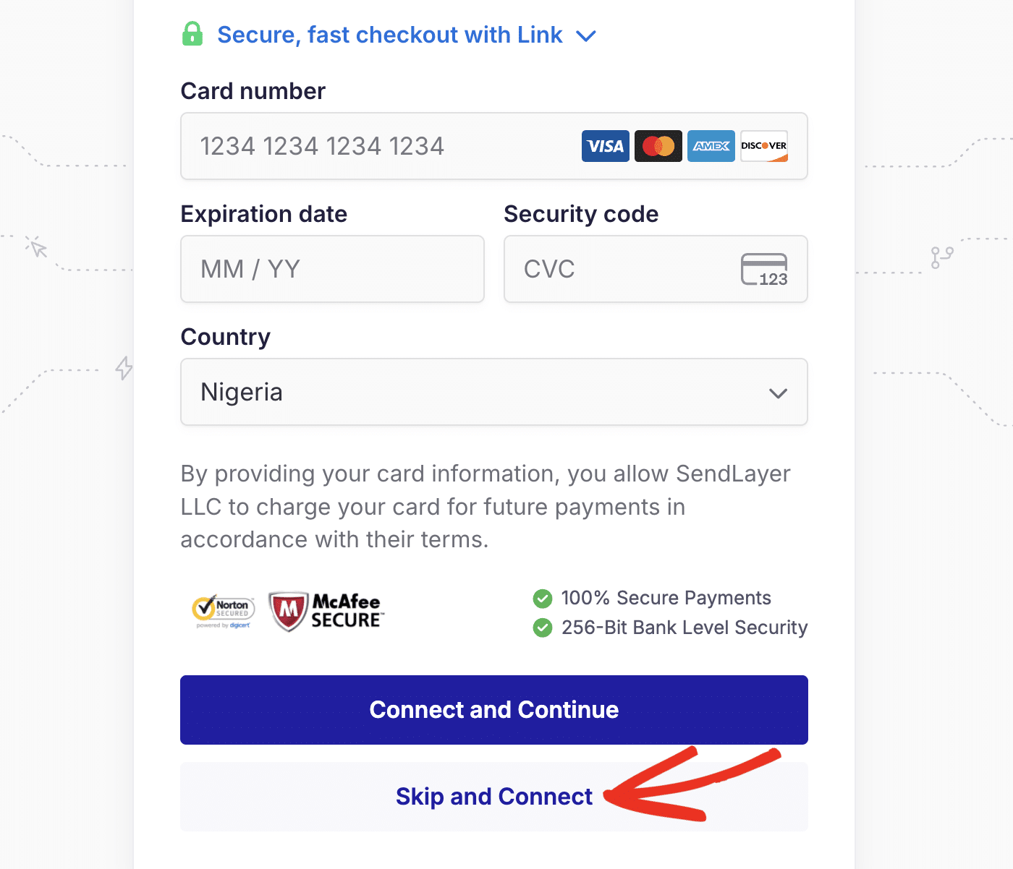Collapse the Link checkout section chevron
The height and width of the screenshot is (869, 1013).
tap(586, 35)
